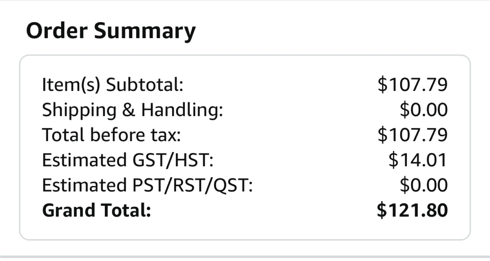Select the Shipping & Handling label

click(x=132, y=110)
